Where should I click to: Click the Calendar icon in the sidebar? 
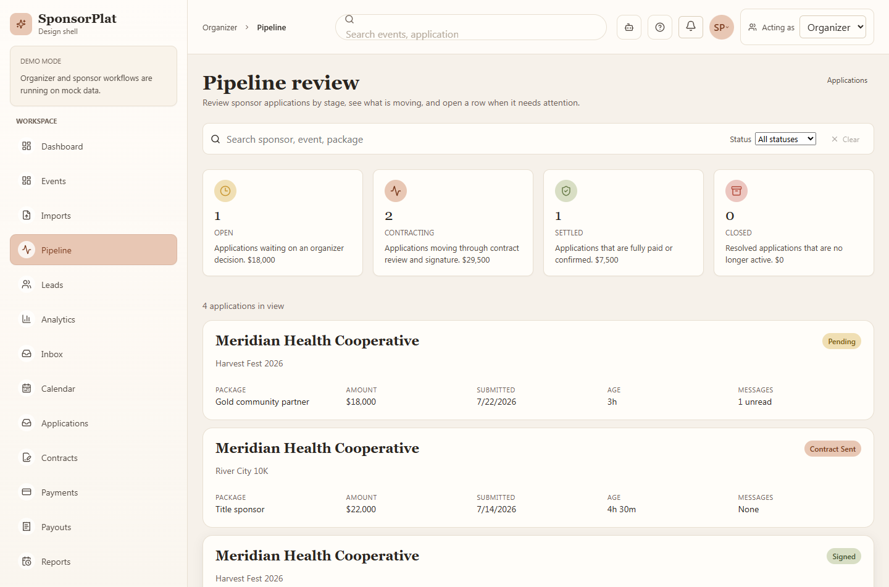click(x=27, y=388)
